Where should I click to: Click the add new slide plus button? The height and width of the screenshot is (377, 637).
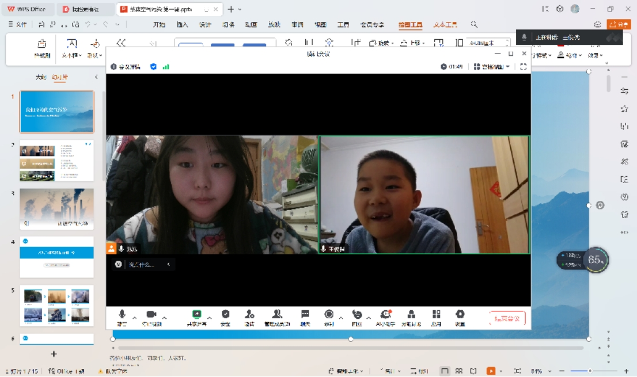click(x=54, y=354)
